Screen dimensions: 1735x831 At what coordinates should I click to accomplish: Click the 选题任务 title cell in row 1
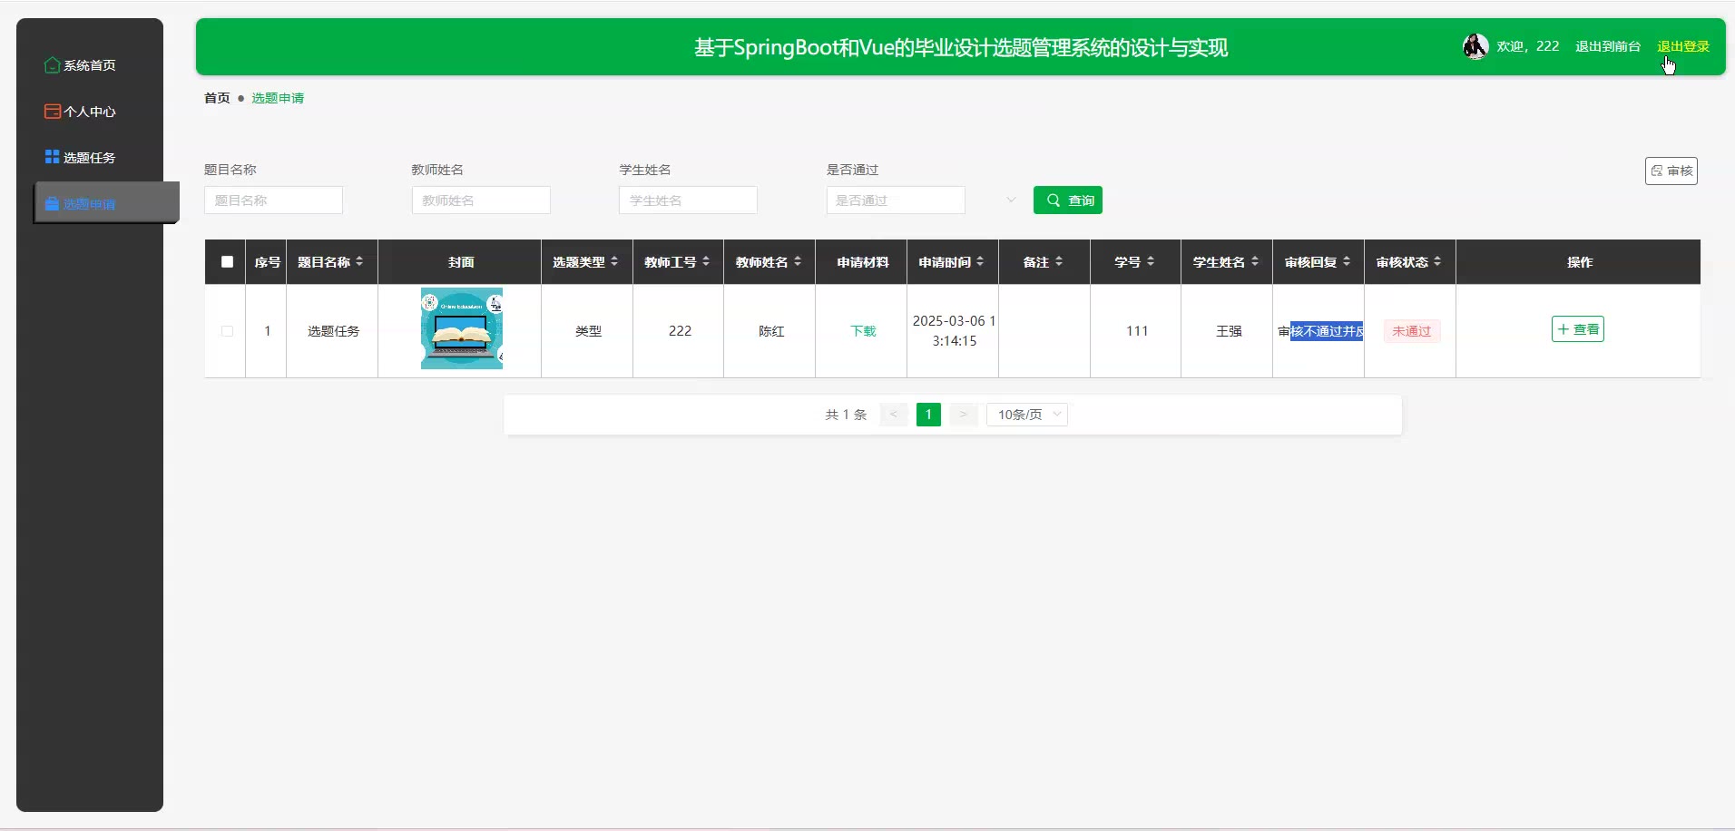tap(334, 331)
